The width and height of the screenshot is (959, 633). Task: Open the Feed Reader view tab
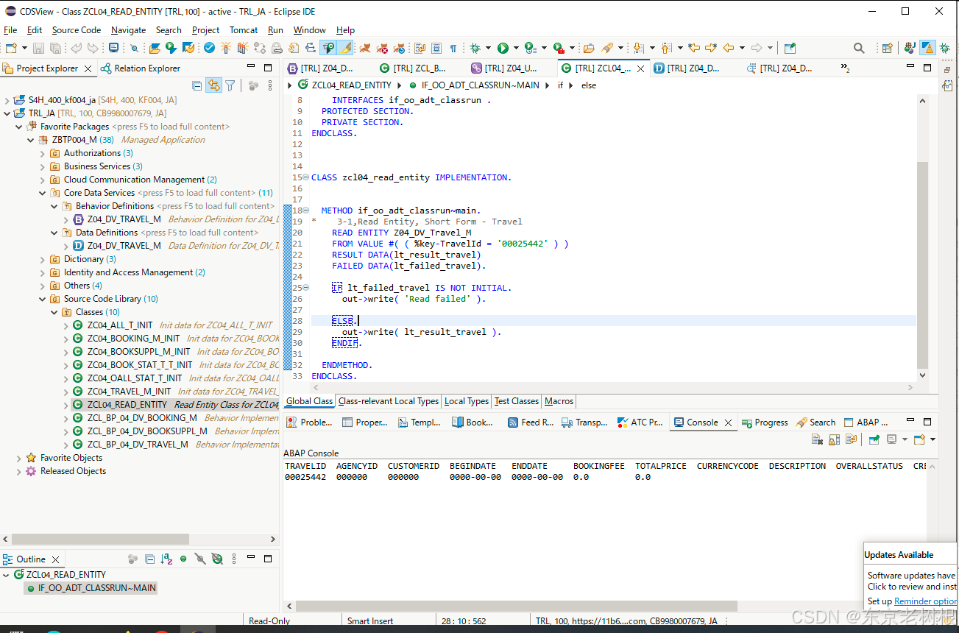pyautogui.click(x=531, y=422)
